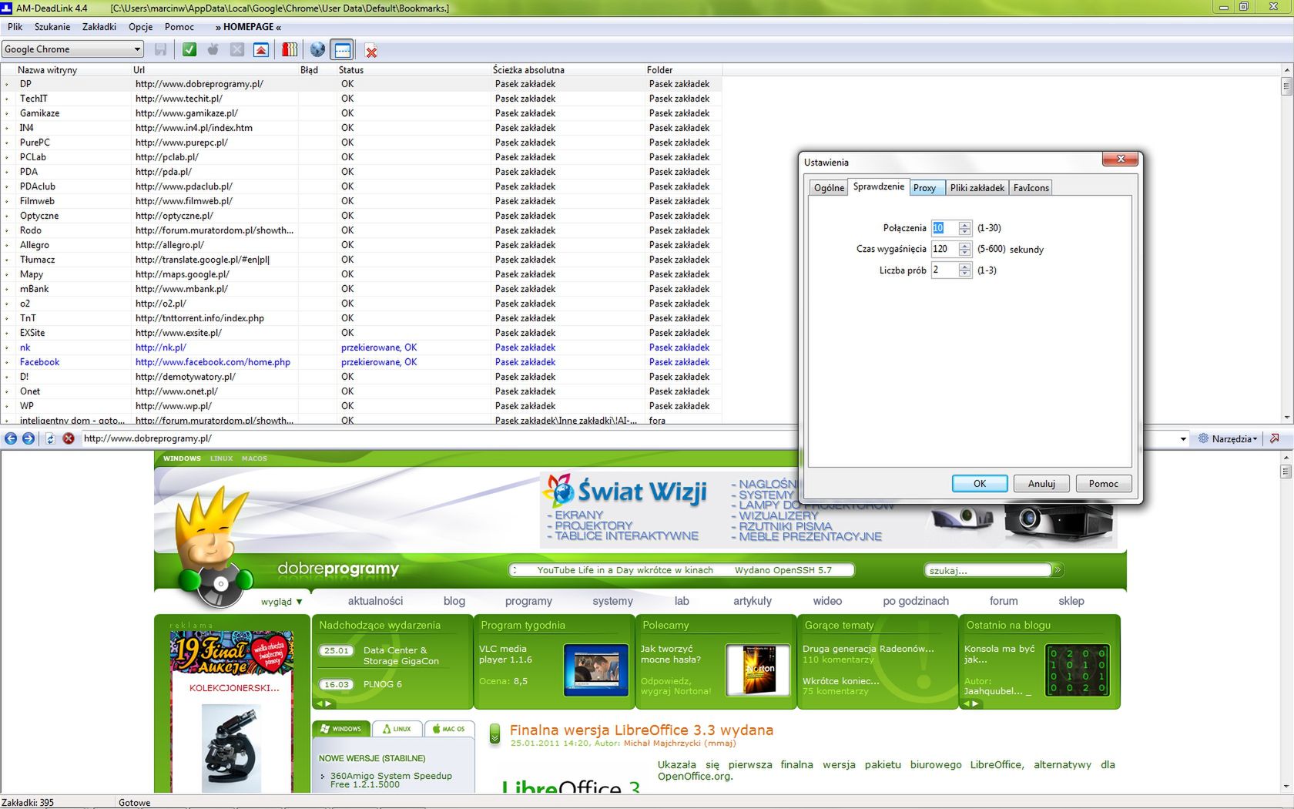This screenshot has width=1294, height=809.
Task: Switch to the Ogólne tab in Ustawienia
Action: (829, 188)
